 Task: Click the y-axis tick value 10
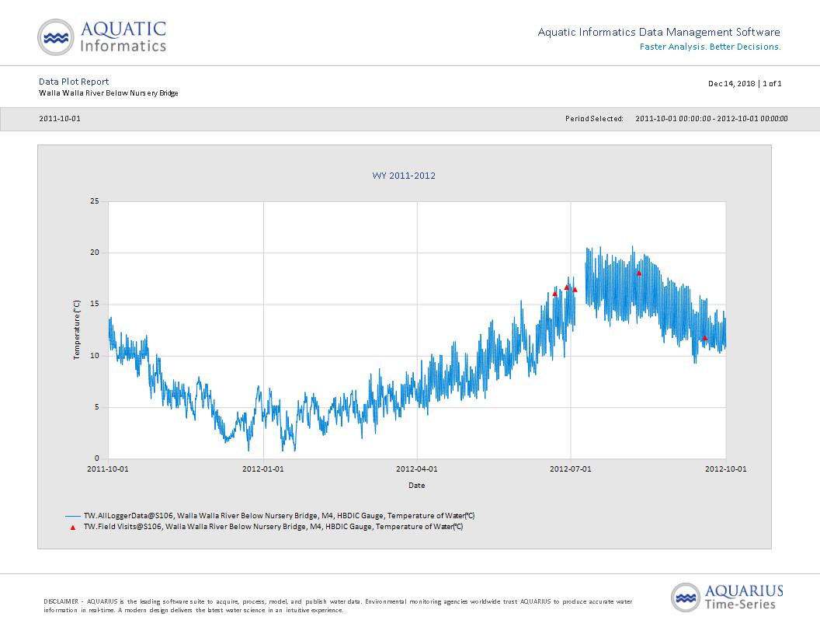pos(95,356)
